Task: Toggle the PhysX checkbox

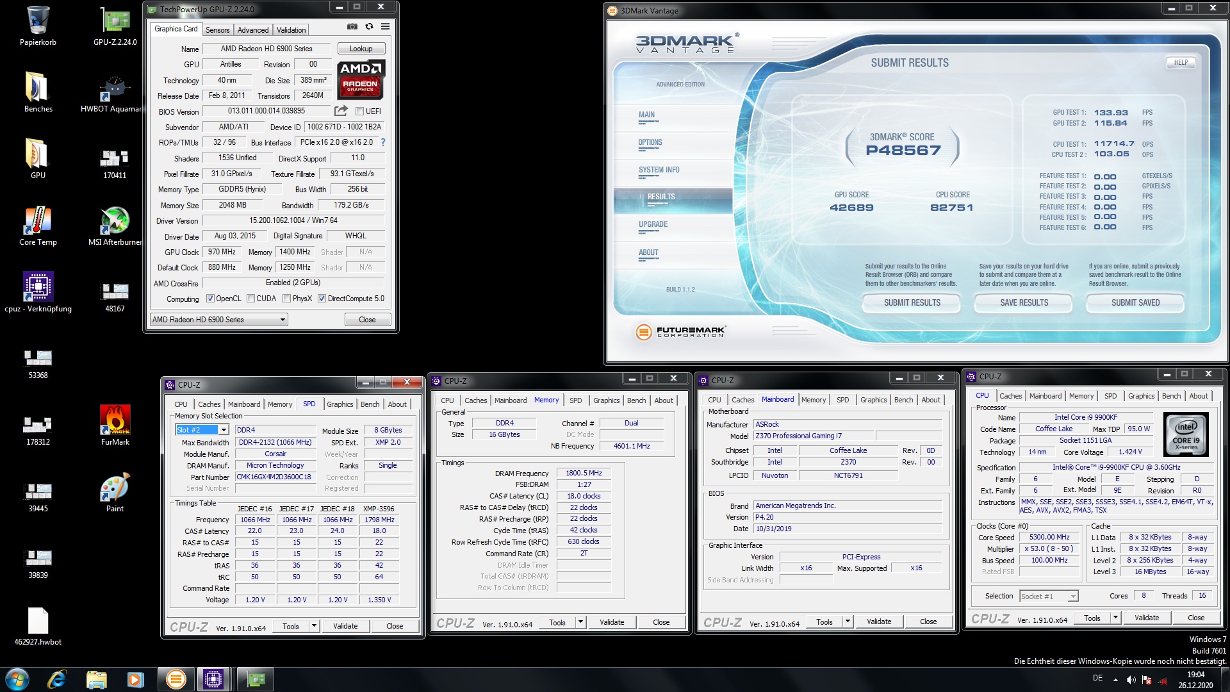Action: (x=287, y=299)
